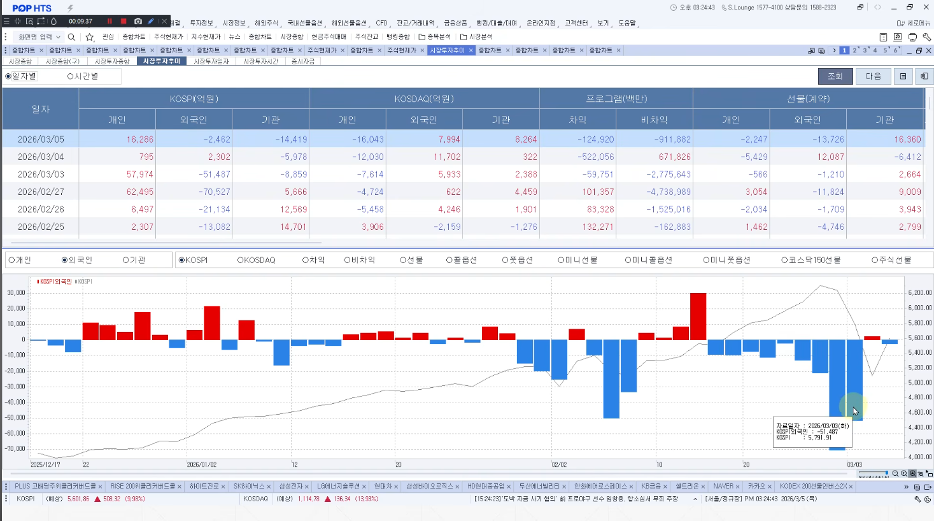Image resolution: width=934 pixels, height=521 pixels.
Task: Switch to the 시장투자시간 sub-tab
Action: pos(261,61)
